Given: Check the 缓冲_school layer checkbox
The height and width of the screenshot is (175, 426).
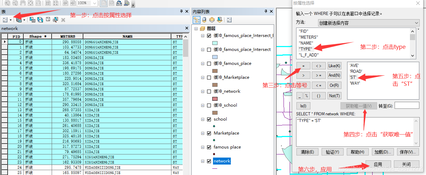Looking at the screenshot, I should click(x=209, y=105).
